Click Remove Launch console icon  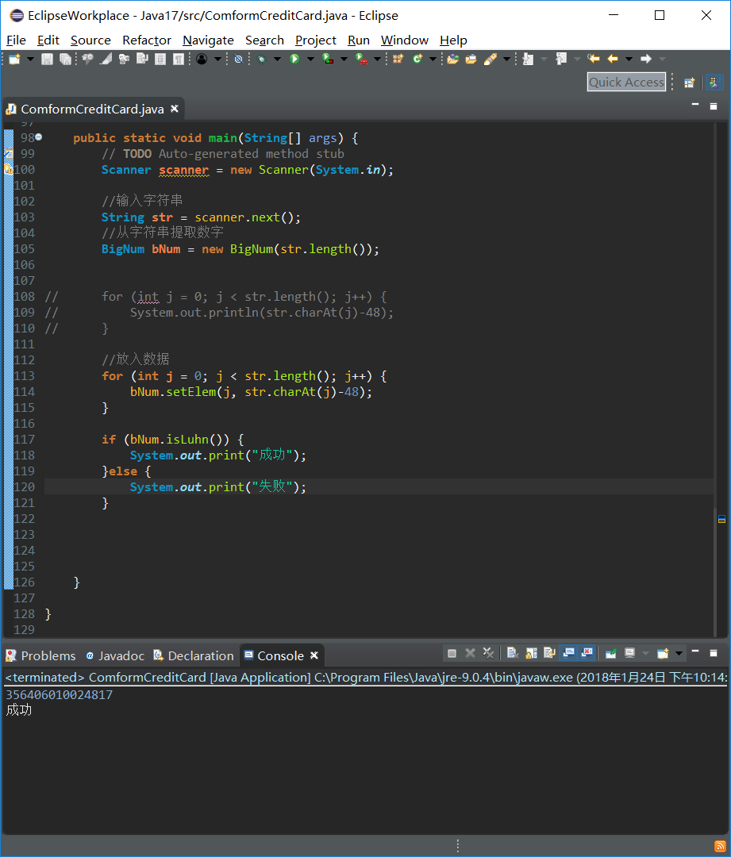coord(470,653)
